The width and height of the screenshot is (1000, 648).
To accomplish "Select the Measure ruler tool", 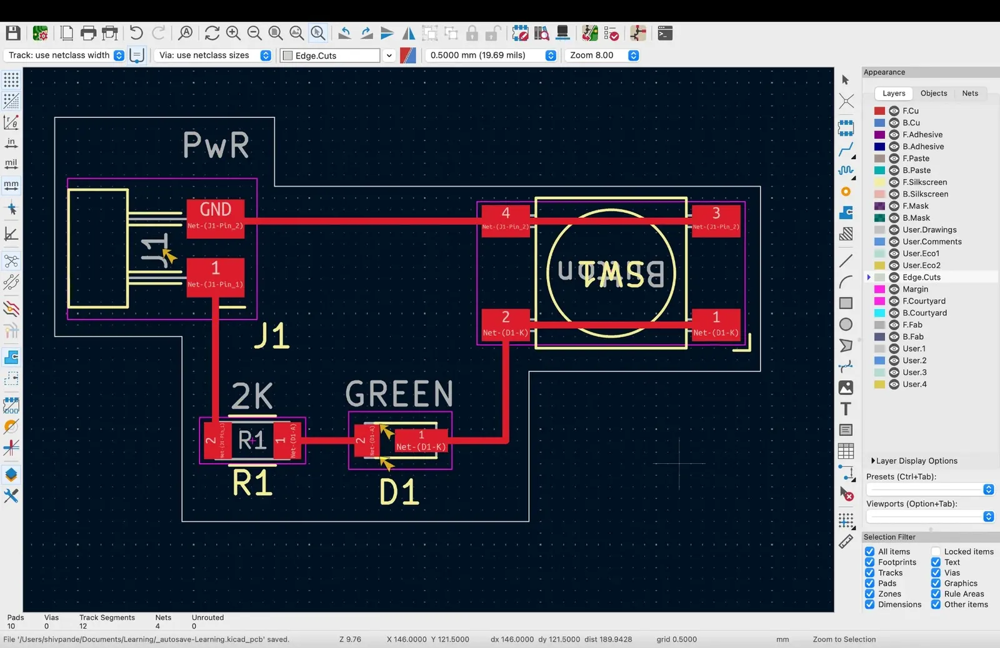I will [846, 541].
